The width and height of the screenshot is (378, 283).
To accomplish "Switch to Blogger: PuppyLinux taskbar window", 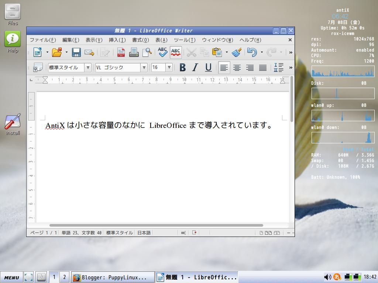I will pos(113,277).
